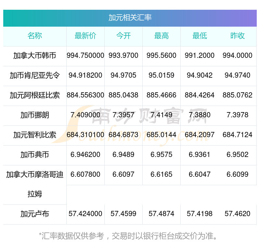Click low value 94.9042

click(200, 75)
